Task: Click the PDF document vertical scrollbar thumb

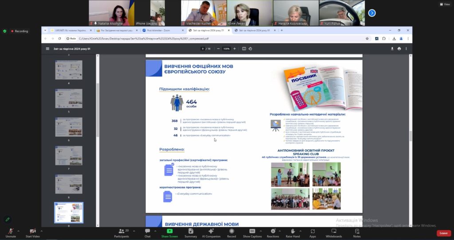Action: pos(411,136)
